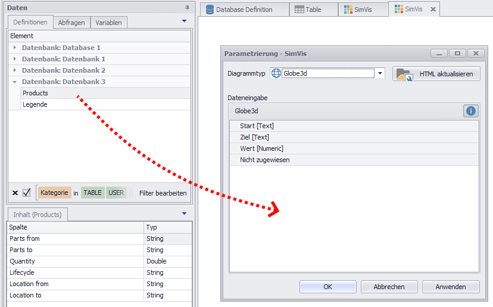
Task: Switch to the Definitionen tab
Action: (x=30, y=22)
